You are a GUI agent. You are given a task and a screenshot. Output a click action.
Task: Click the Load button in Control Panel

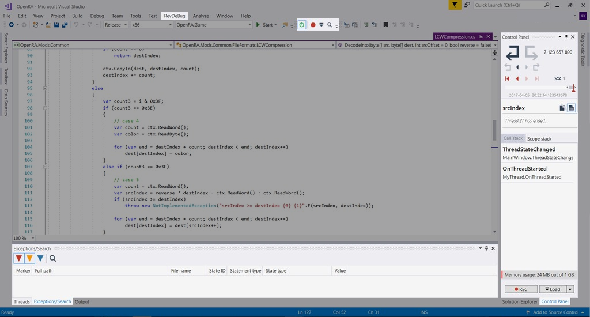pos(553,289)
